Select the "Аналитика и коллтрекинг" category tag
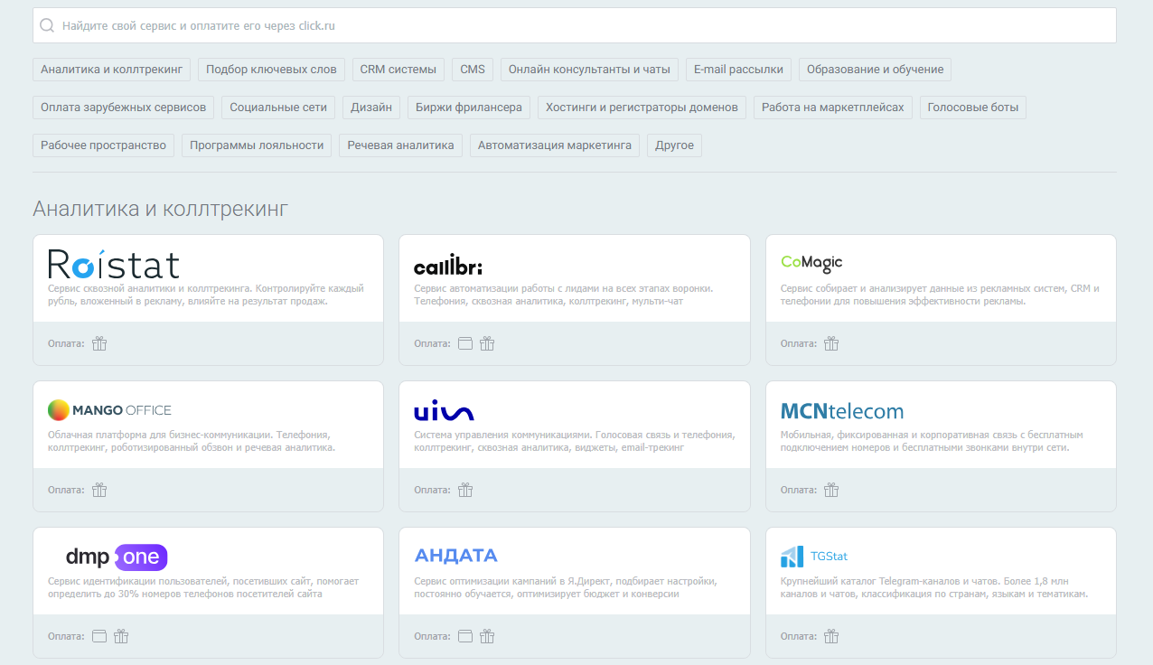The height and width of the screenshot is (665, 1153). [112, 70]
